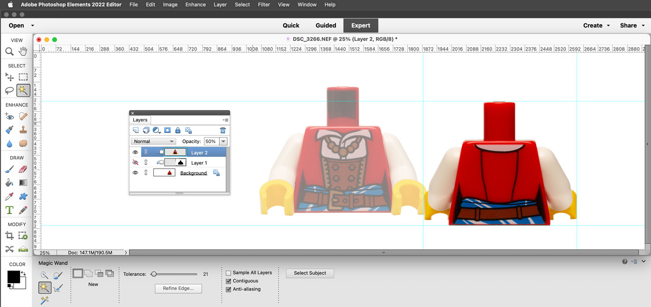Open the Layer menu

[x=220, y=5]
